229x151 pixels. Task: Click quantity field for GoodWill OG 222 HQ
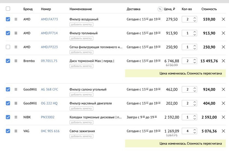click(x=188, y=103)
